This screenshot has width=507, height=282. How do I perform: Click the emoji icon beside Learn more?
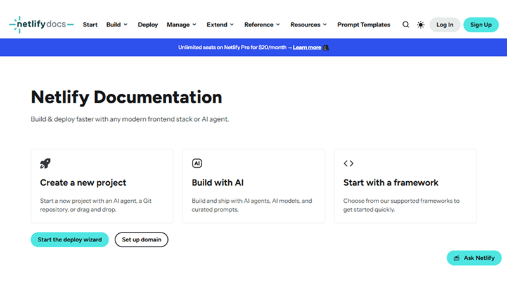(x=326, y=48)
